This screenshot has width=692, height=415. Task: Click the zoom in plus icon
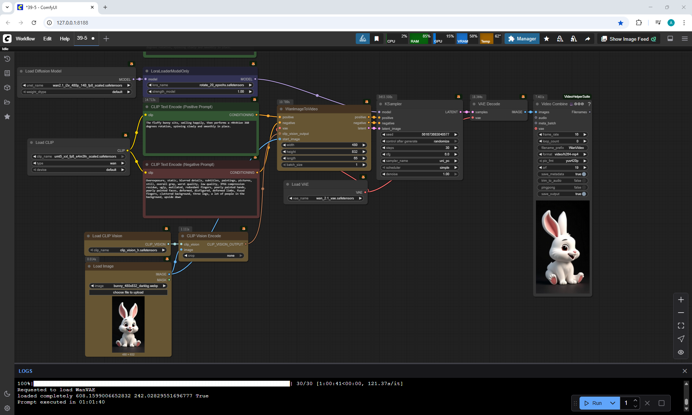click(x=680, y=300)
